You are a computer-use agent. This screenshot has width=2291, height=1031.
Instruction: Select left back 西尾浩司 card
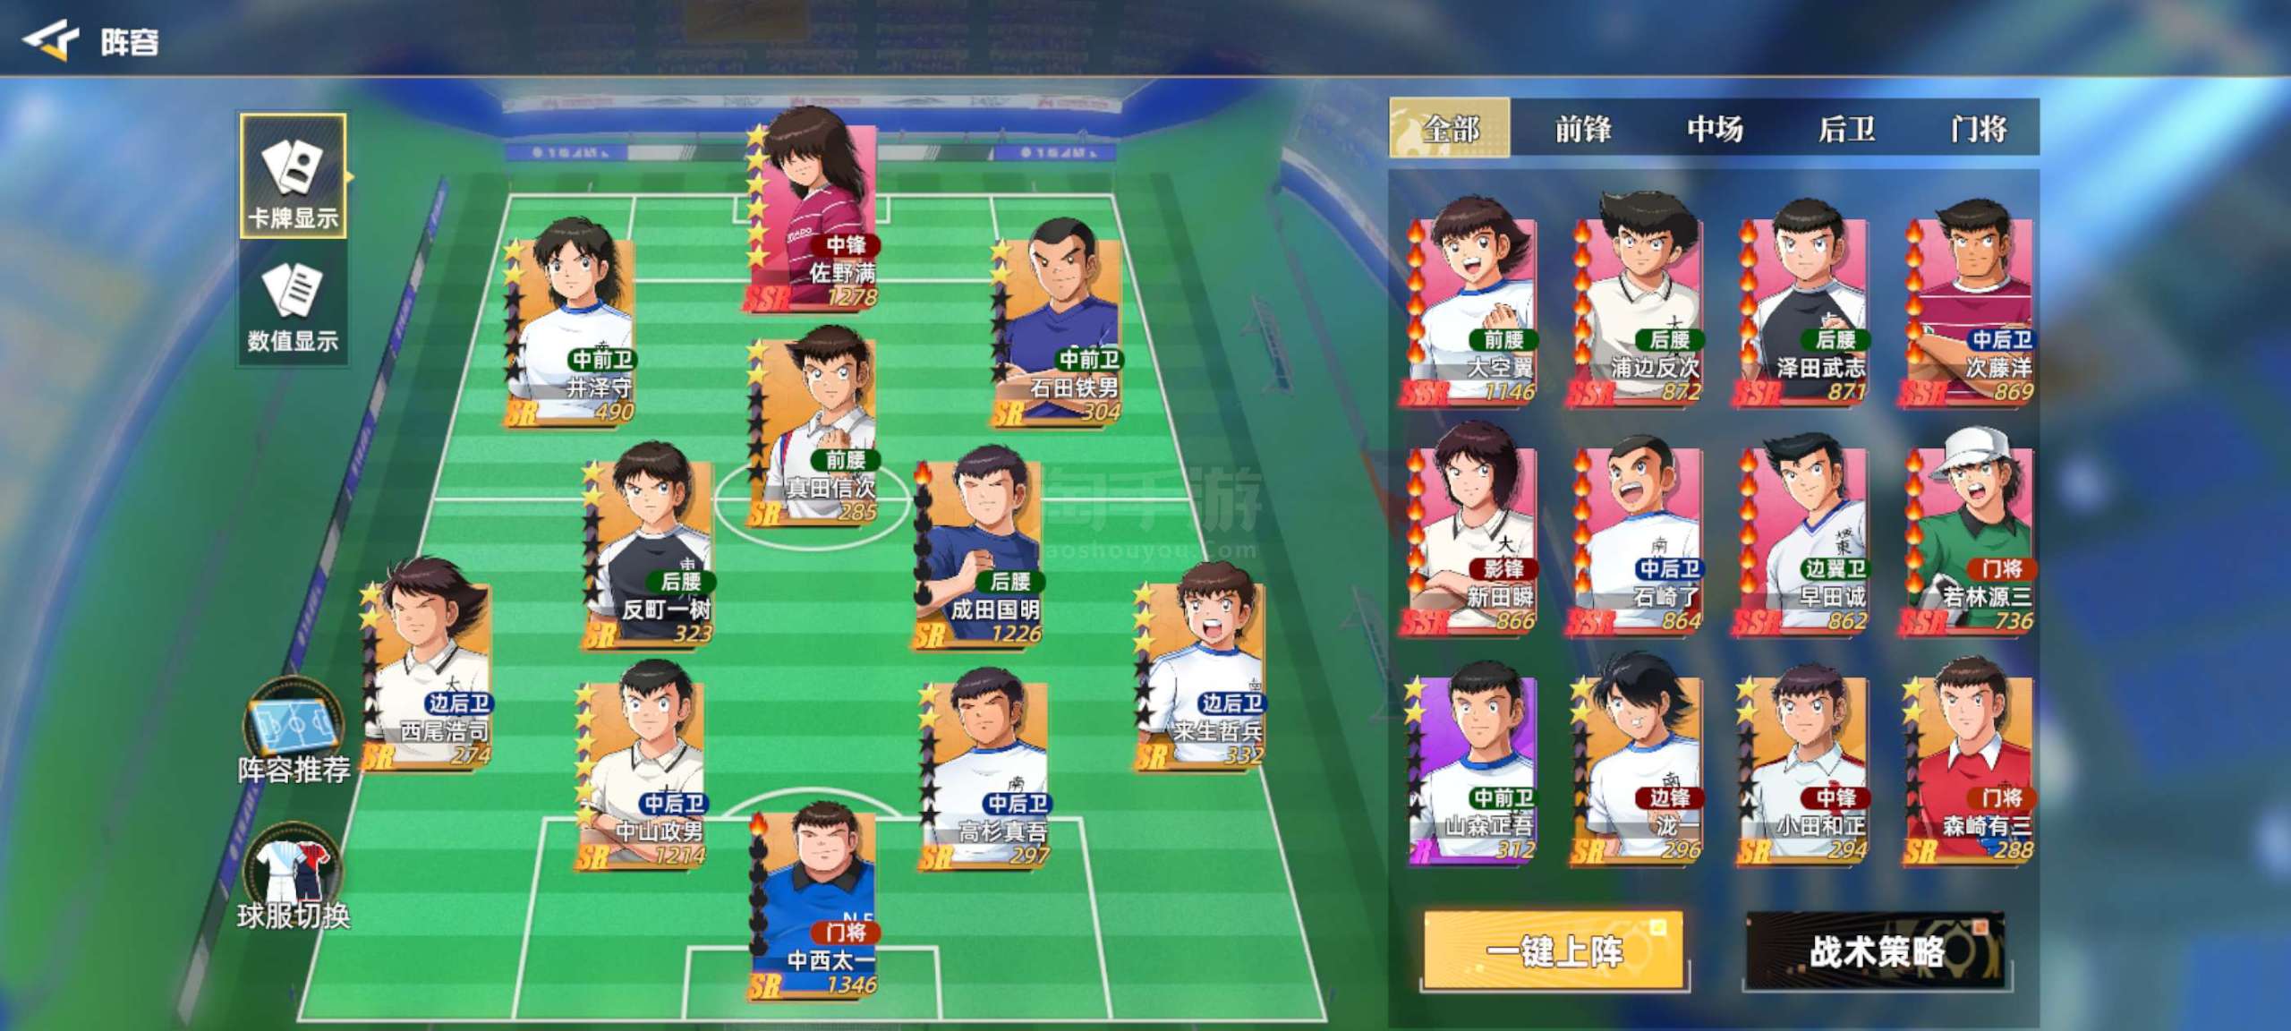point(428,667)
